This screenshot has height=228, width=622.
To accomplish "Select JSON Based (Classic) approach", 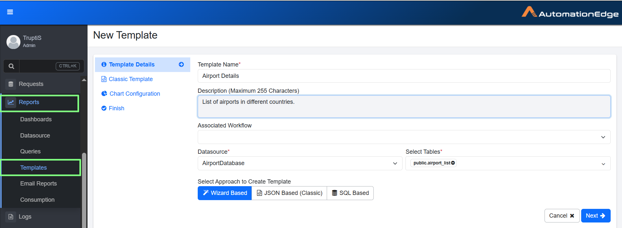I will click(289, 193).
